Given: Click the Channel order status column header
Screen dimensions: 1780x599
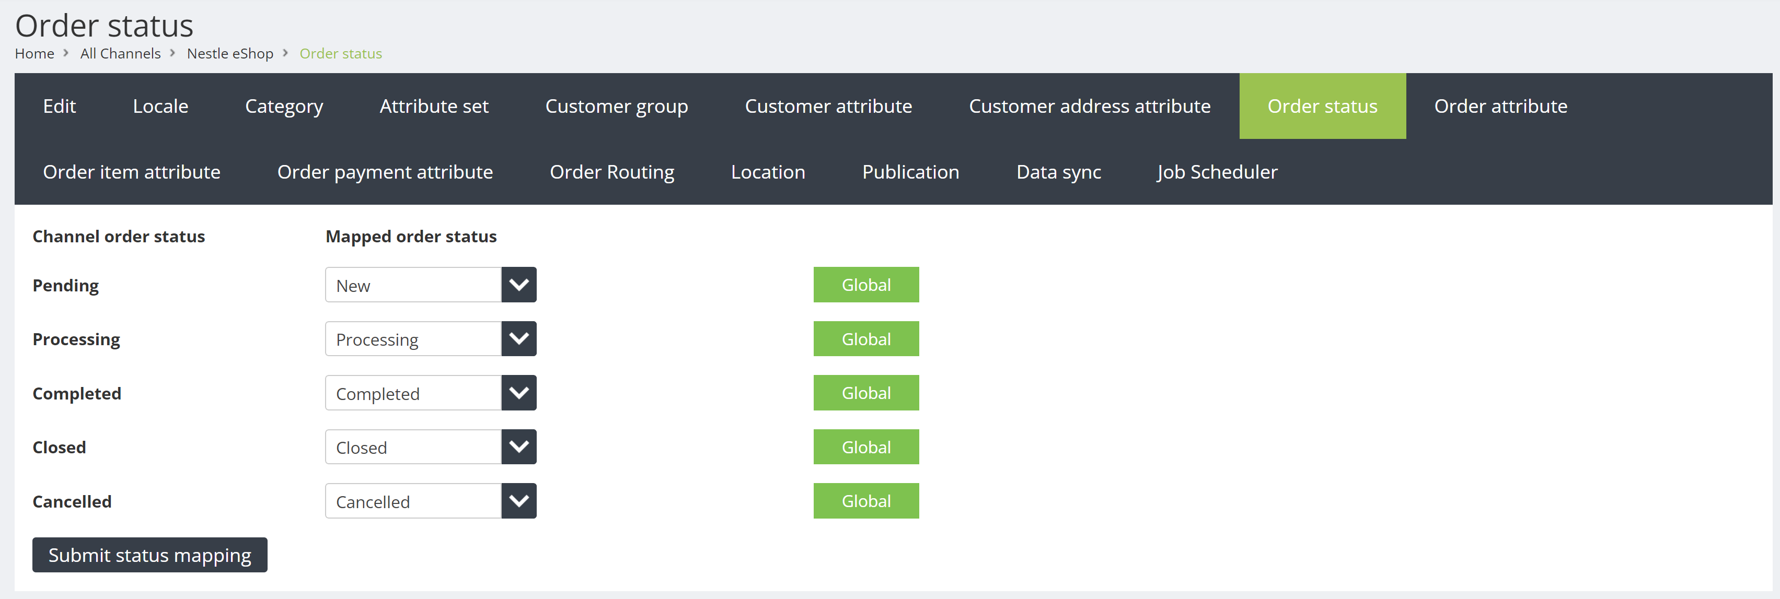Looking at the screenshot, I should 119,237.
